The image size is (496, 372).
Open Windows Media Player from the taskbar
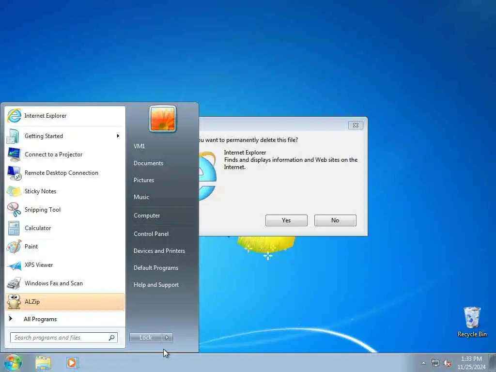[72, 363]
